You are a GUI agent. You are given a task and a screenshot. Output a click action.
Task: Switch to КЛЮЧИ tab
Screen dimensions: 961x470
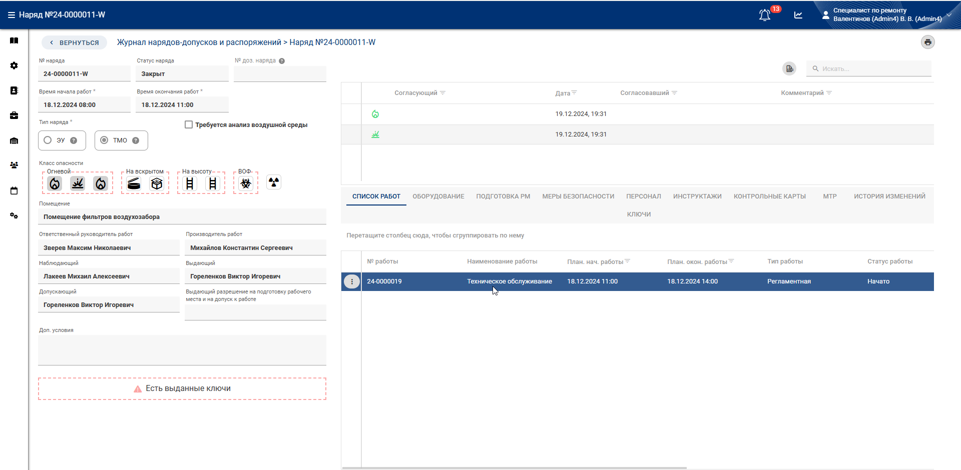pos(639,214)
